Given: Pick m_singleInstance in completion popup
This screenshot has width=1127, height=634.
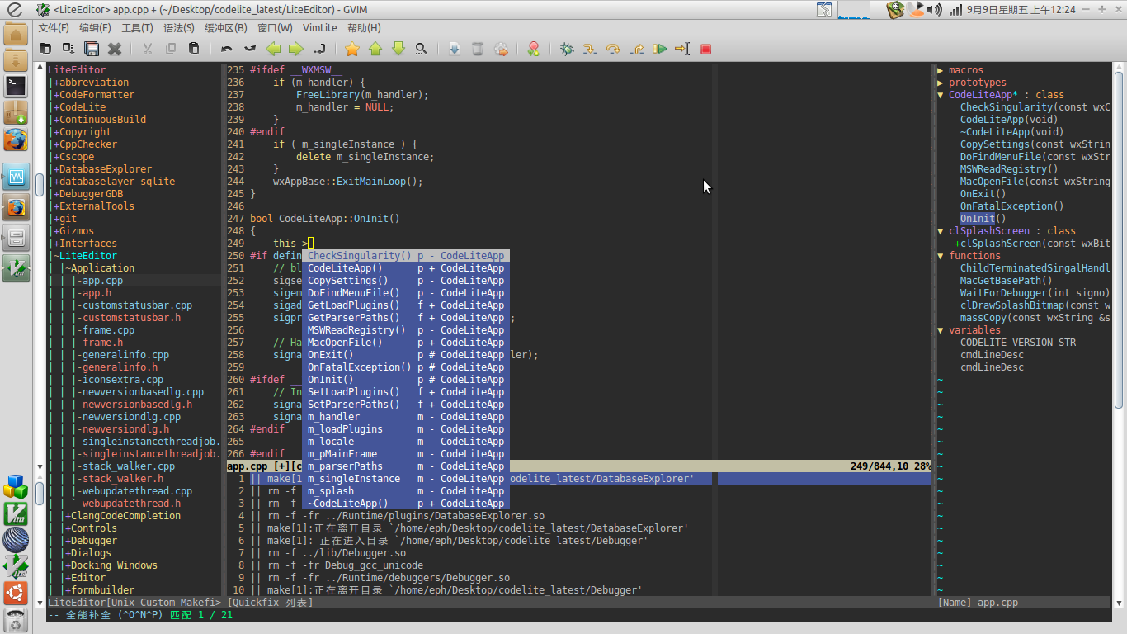Looking at the screenshot, I should (406, 479).
